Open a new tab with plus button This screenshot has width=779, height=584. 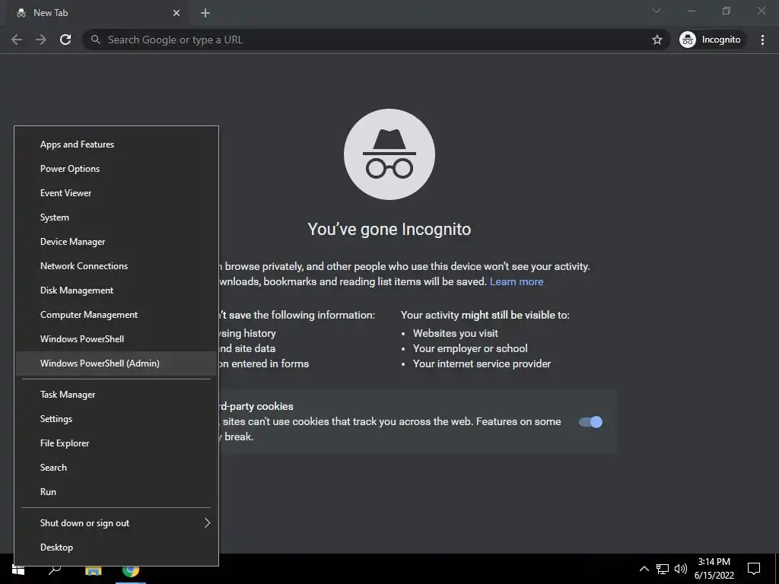pyautogui.click(x=205, y=13)
